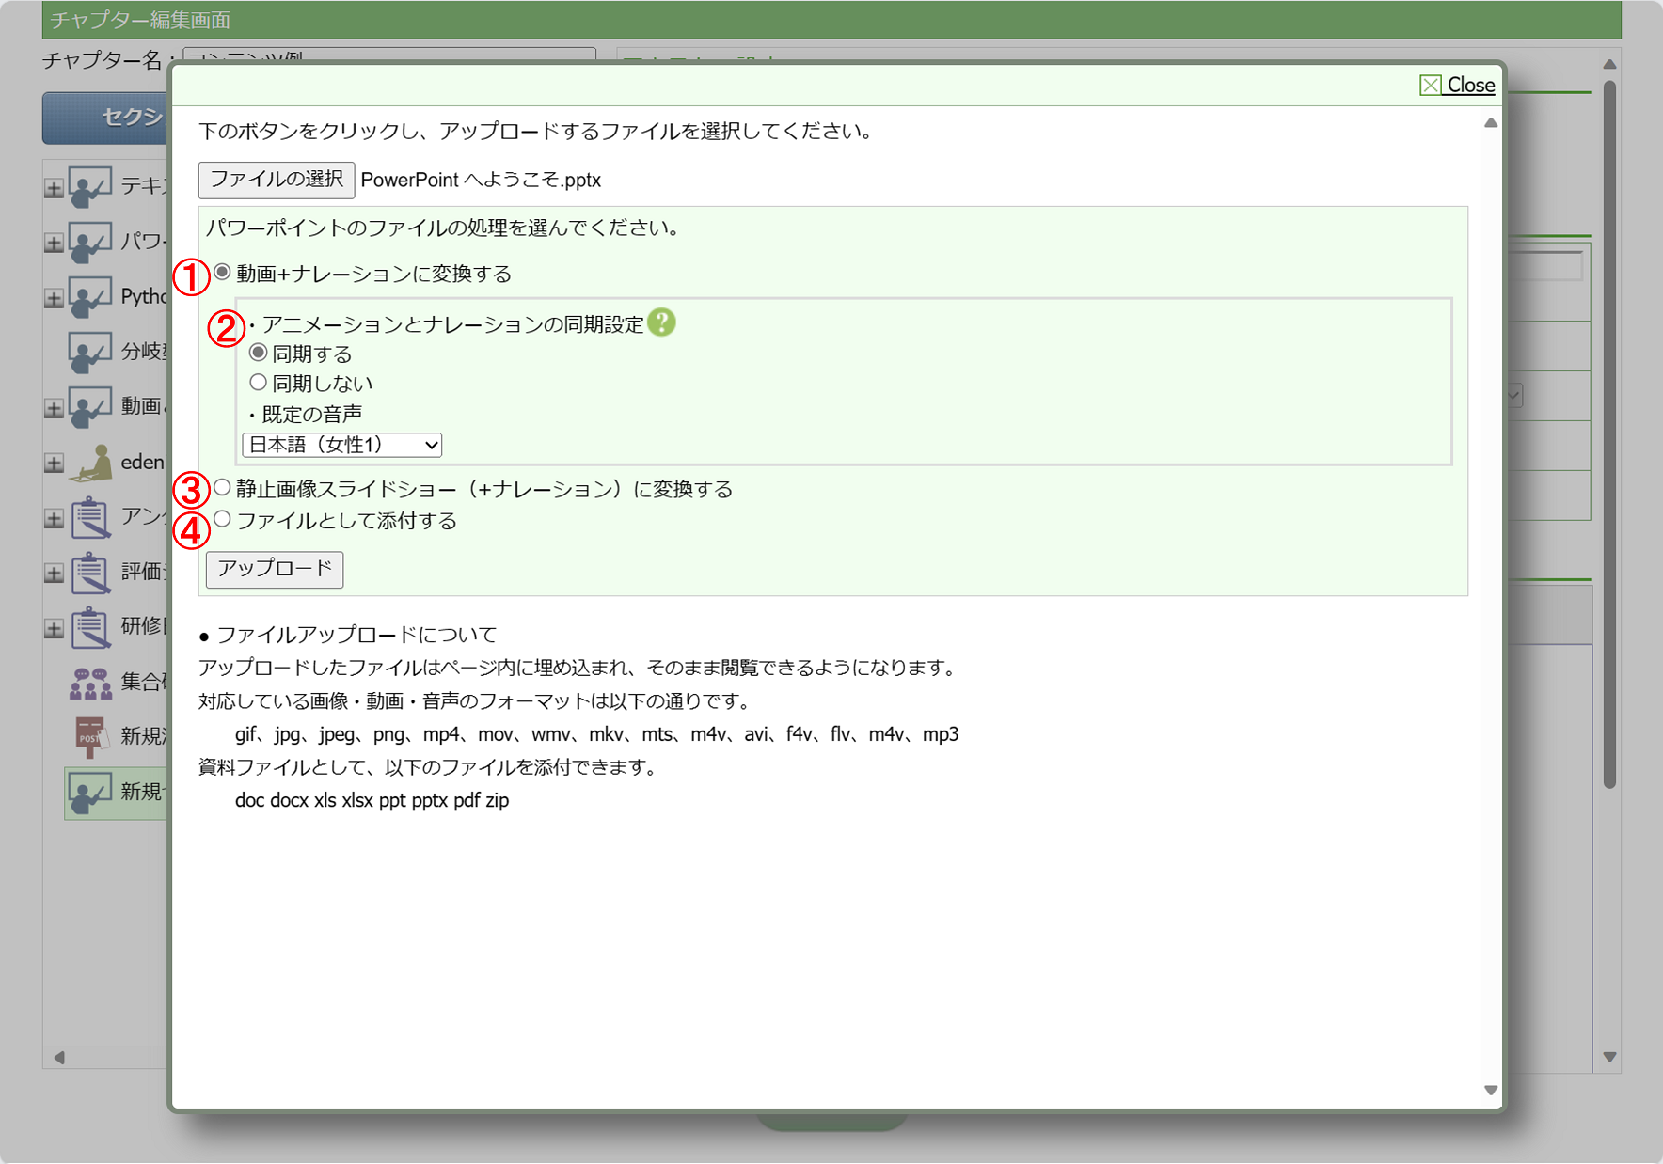Expand the テキ tree item plus box
The height and width of the screenshot is (1164, 1663).
[54, 188]
